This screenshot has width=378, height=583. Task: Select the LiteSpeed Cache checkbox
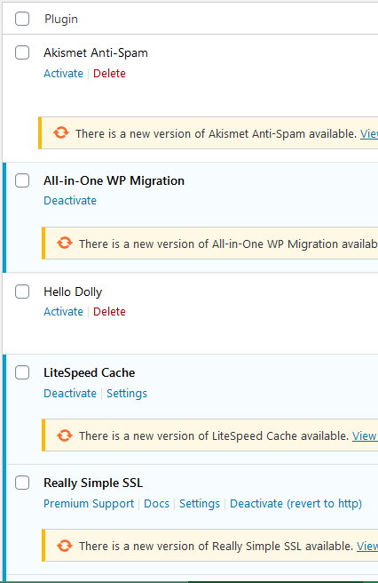click(x=22, y=372)
